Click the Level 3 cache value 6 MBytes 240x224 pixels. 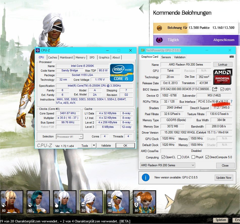point(108,127)
